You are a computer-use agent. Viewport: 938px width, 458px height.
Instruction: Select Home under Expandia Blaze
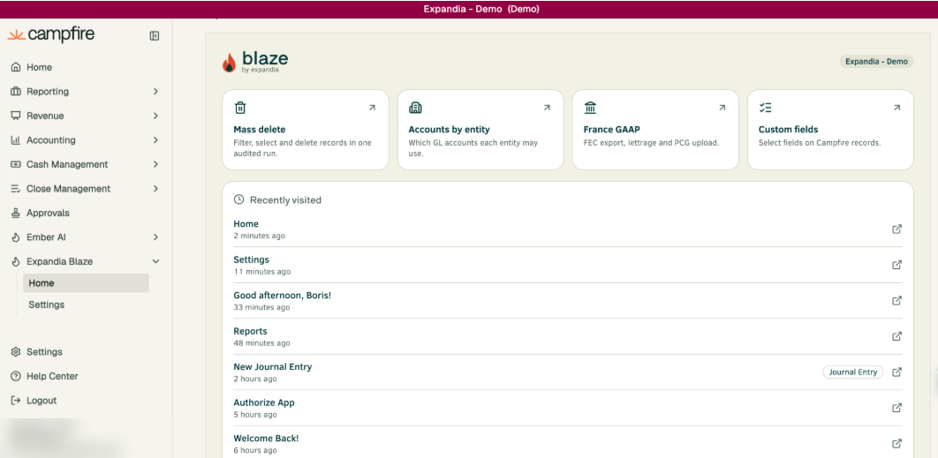pyautogui.click(x=86, y=283)
